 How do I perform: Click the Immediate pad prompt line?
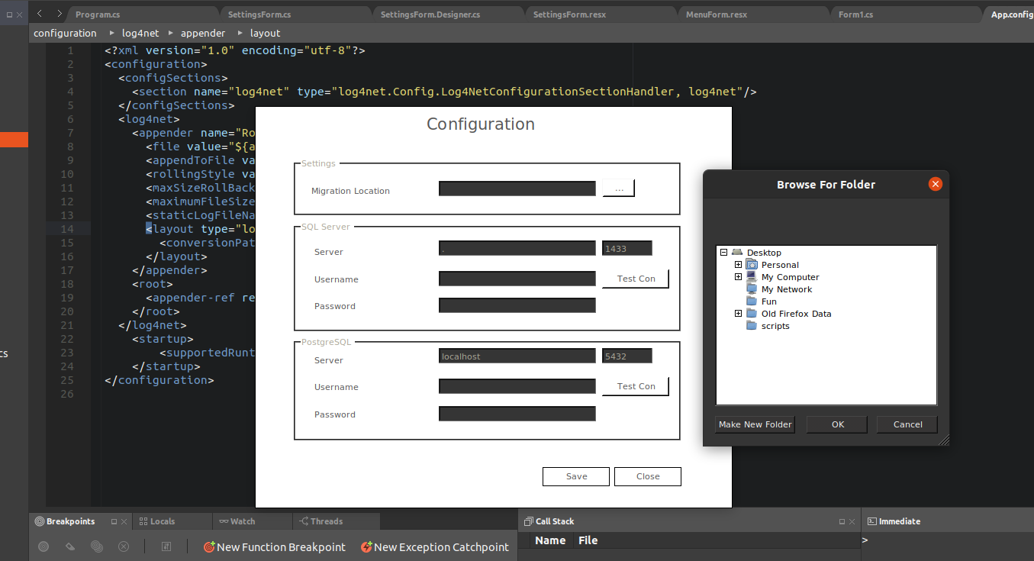click(948, 540)
